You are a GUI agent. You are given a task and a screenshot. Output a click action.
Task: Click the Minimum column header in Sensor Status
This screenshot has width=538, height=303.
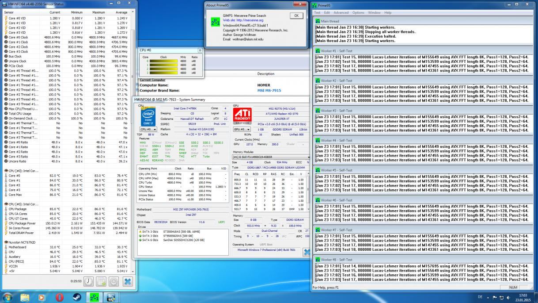point(76,12)
